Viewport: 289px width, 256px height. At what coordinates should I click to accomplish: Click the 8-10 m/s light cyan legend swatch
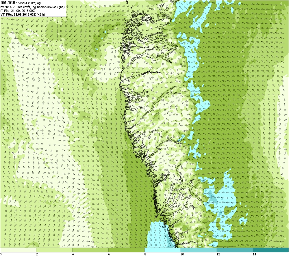(x=162, y=250)
